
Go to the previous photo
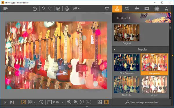coord(6,102)
